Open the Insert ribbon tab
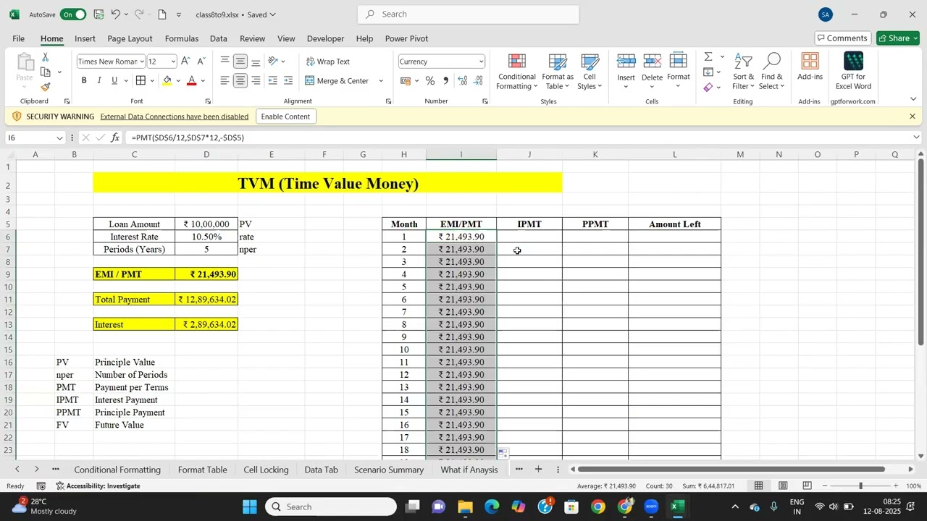Viewport: 927px width, 521px height. point(85,38)
